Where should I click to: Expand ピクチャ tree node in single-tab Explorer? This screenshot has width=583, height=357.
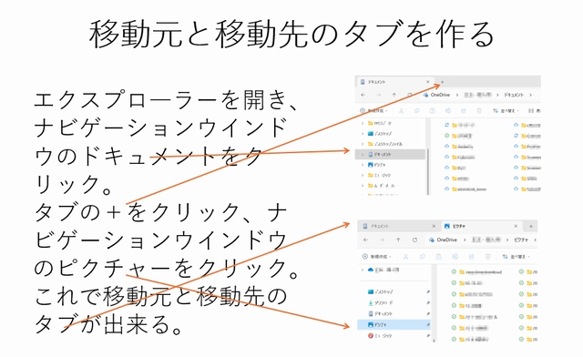(363, 165)
